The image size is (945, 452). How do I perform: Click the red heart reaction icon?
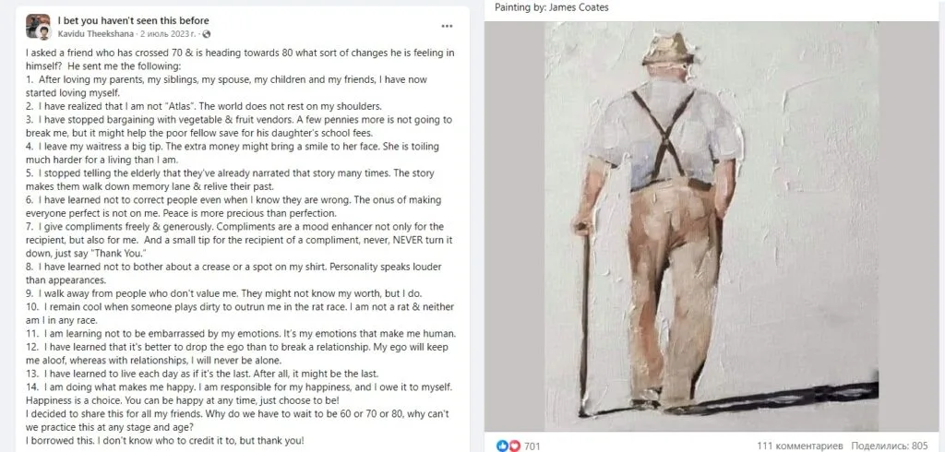[x=514, y=446]
